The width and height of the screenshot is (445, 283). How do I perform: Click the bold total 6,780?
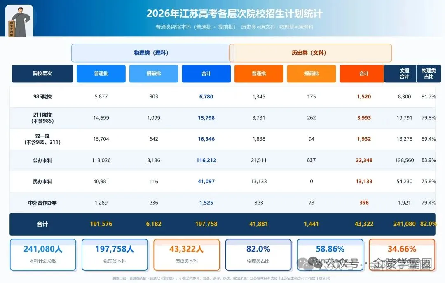pos(206,96)
